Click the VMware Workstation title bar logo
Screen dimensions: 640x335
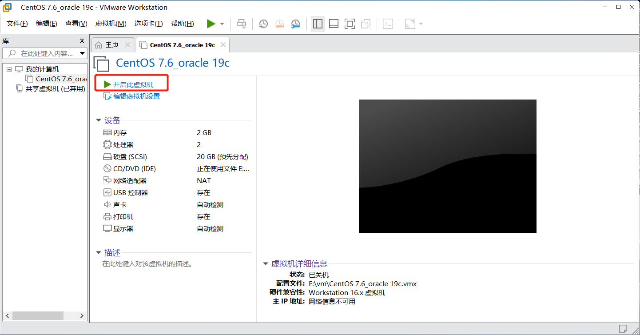[x=7, y=7]
